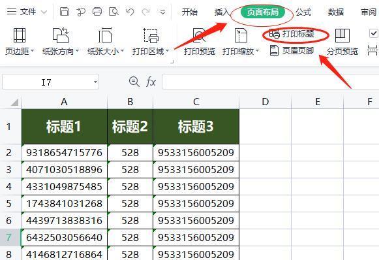Toggle the checkbox right of 分页预览
The width and height of the screenshot is (379, 260).
373,33
